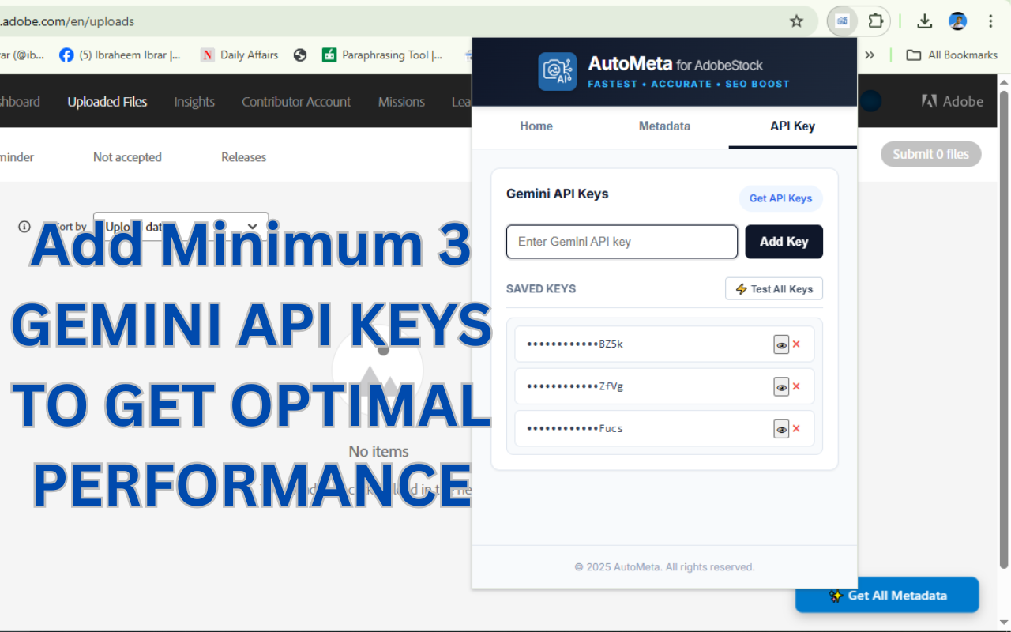The width and height of the screenshot is (1011, 632).
Task: Delete the saved key ending Fucs
Action: (x=796, y=428)
